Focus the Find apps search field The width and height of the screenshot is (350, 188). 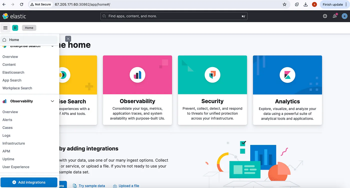pos(174,16)
